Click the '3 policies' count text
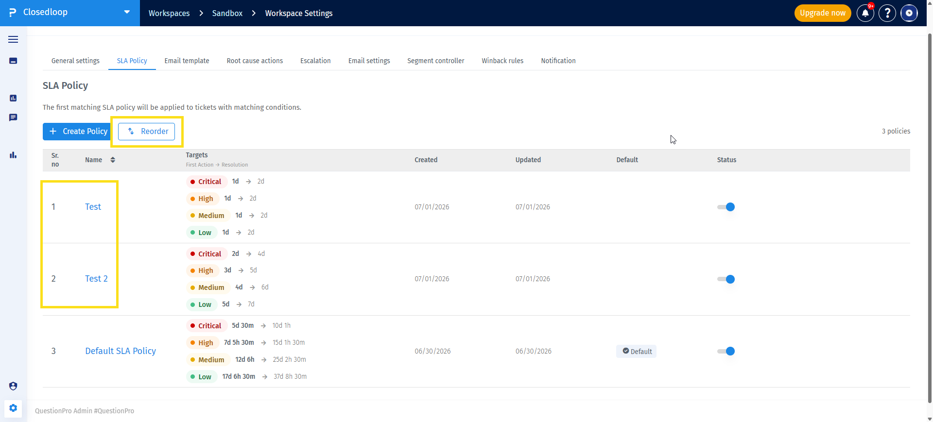This screenshot has height=422, width=933. (896, 131)
